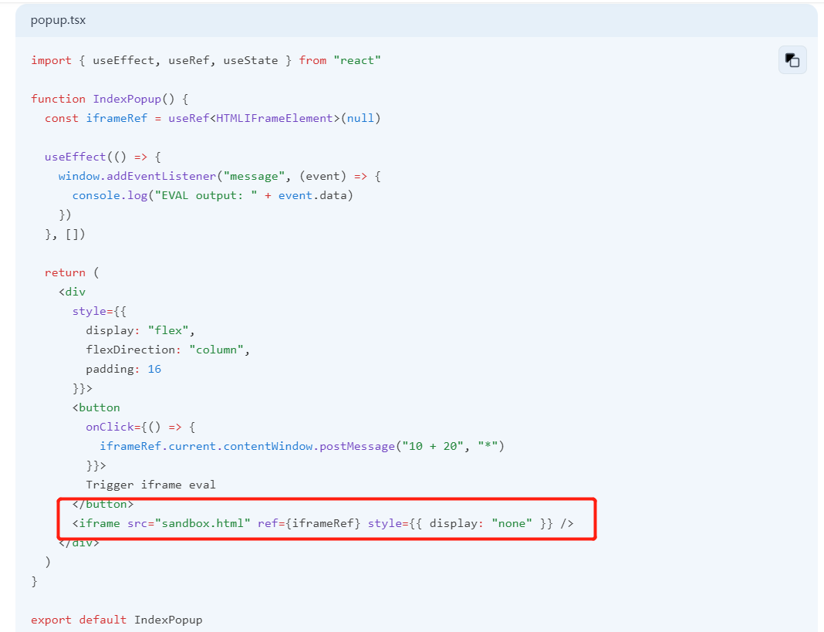
Task: Click the iframe src="sandbox.html" line
Action: tap(323, 524)
